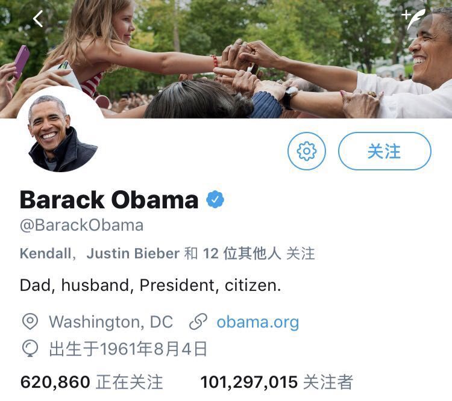The height and width of the screenshot is (401, 452).
Task: Open the profile settings gear icon
Action: [307, 151]
